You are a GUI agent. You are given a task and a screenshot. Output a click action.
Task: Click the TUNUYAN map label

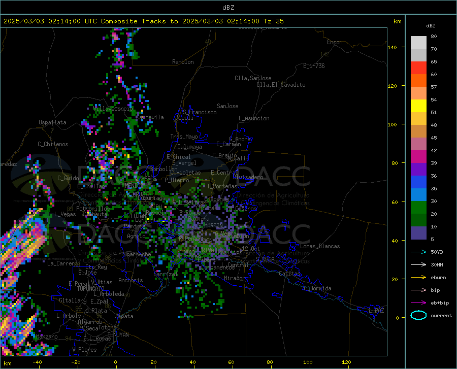pos(118,334)
